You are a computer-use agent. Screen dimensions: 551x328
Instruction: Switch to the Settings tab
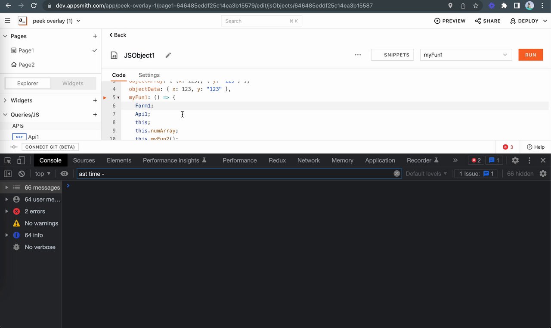pos(149,75)
